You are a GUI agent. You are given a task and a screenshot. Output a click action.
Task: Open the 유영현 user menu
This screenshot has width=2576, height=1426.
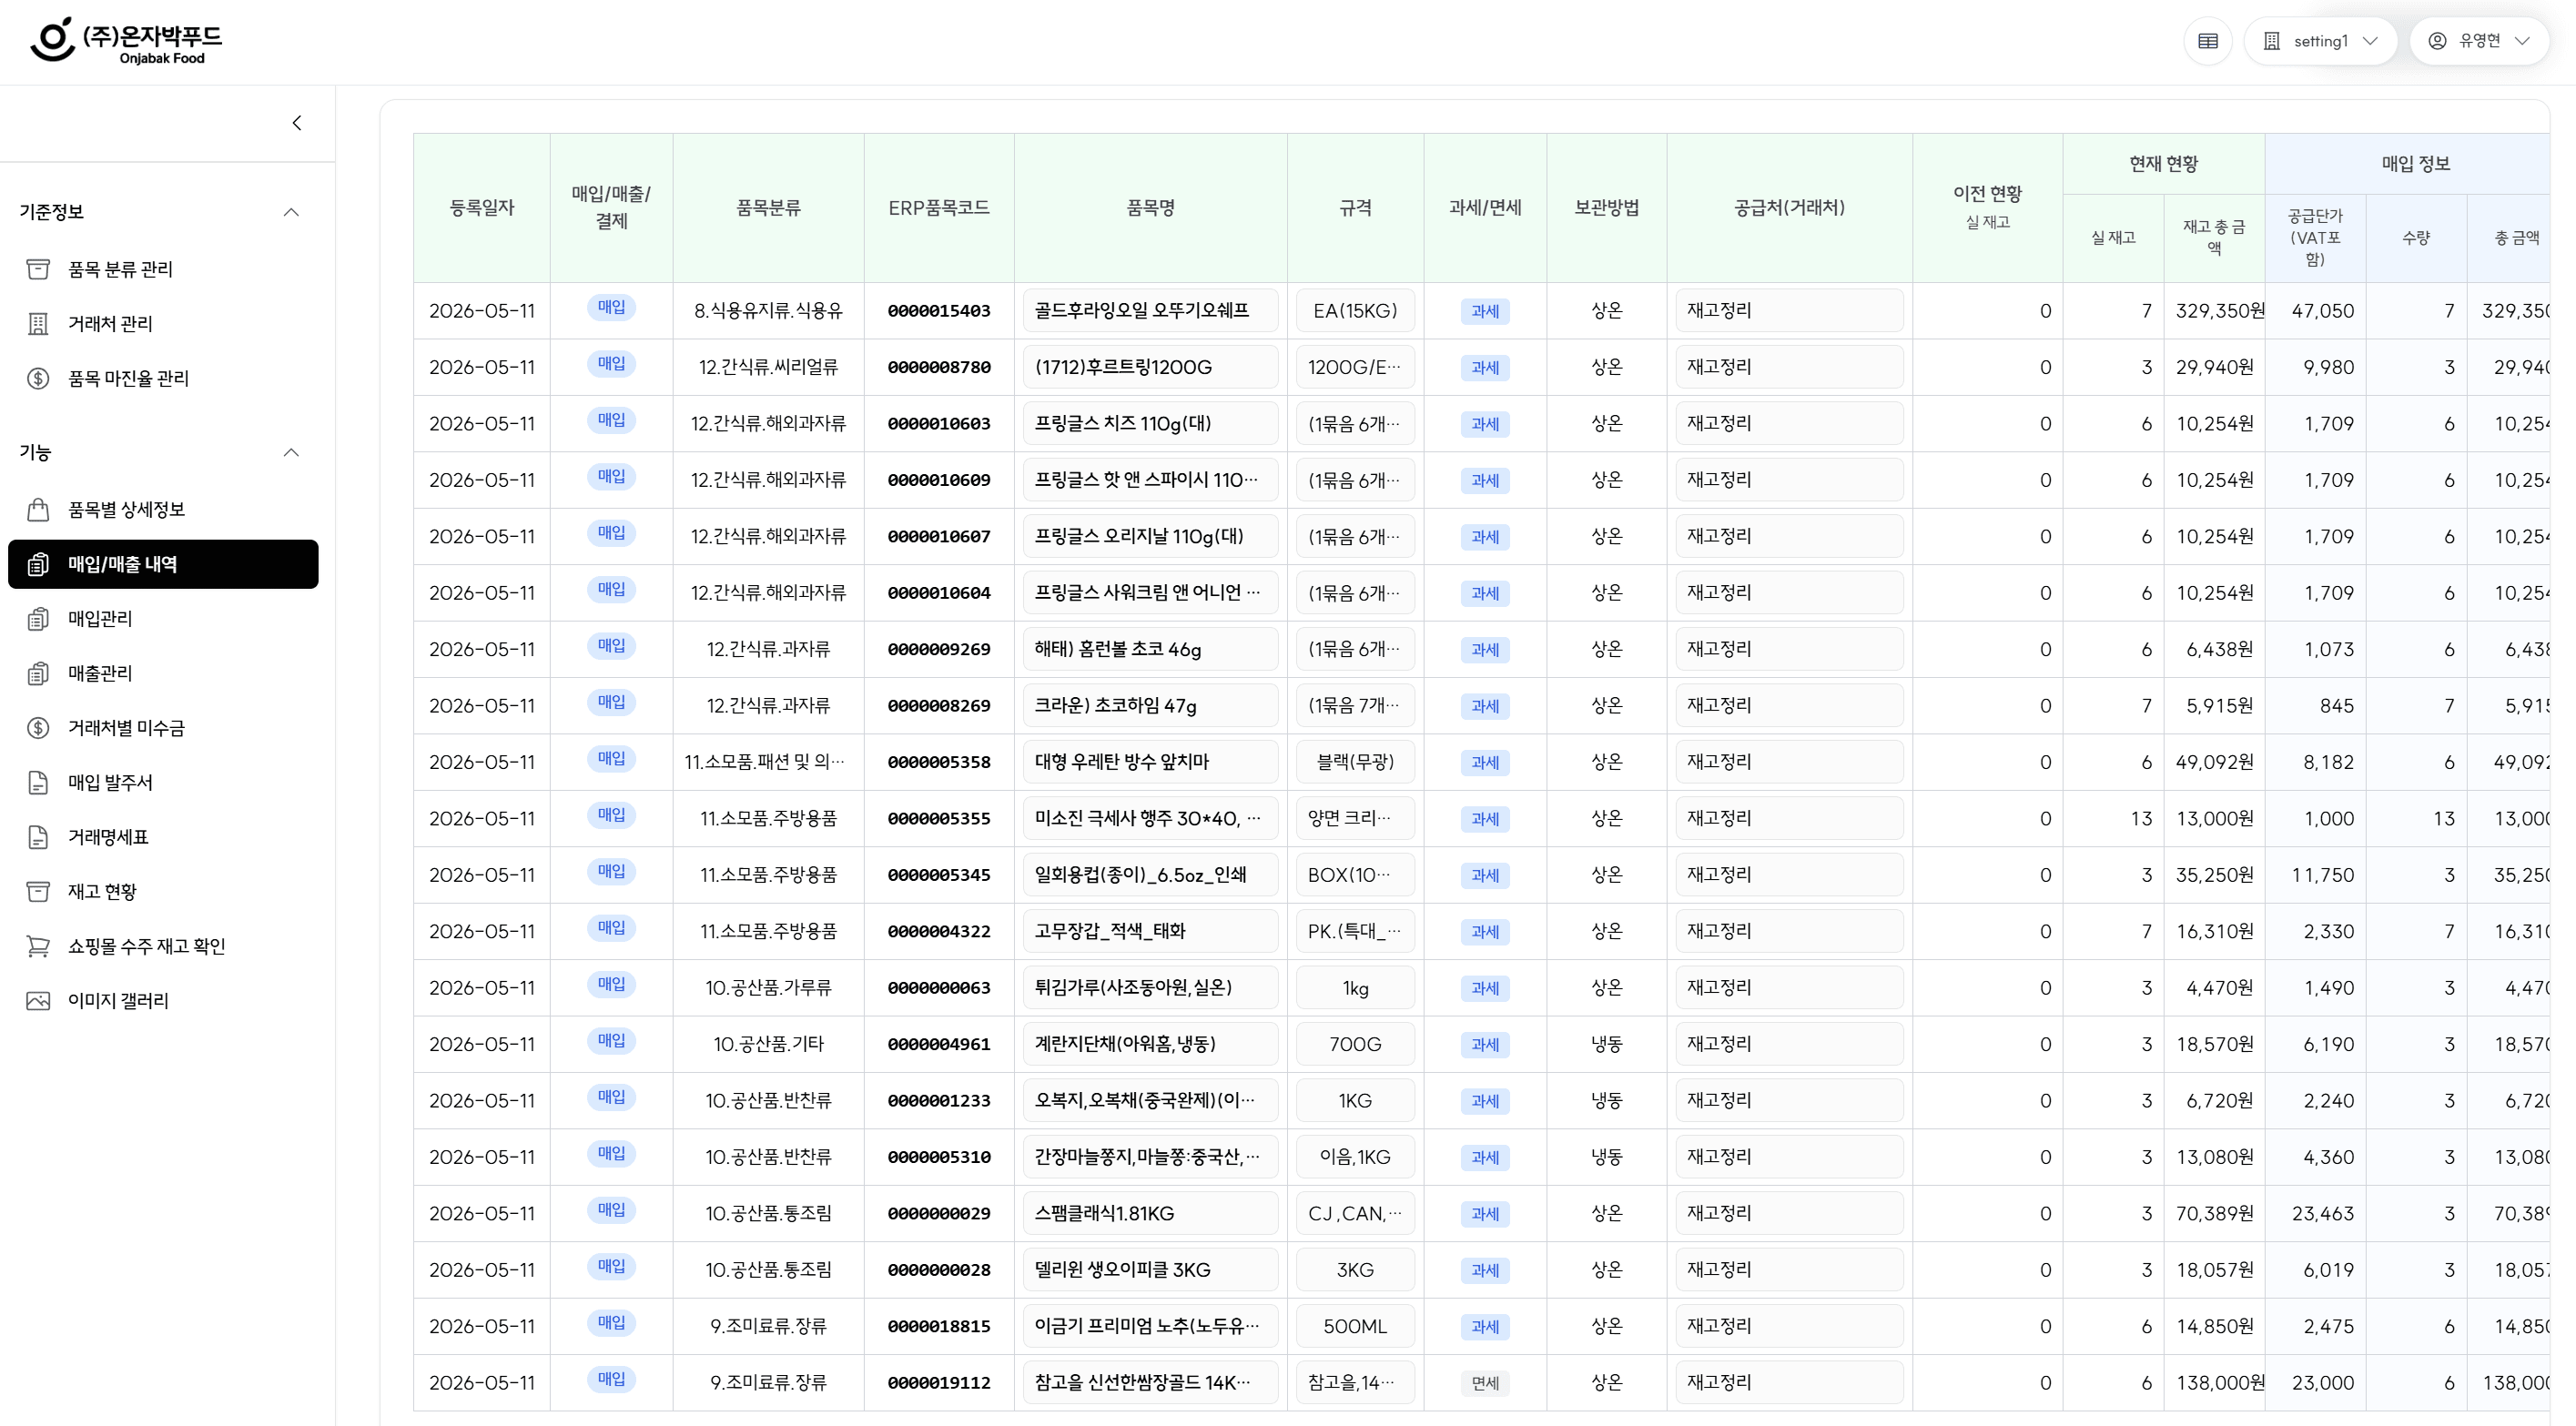(x=2478, y=41)
